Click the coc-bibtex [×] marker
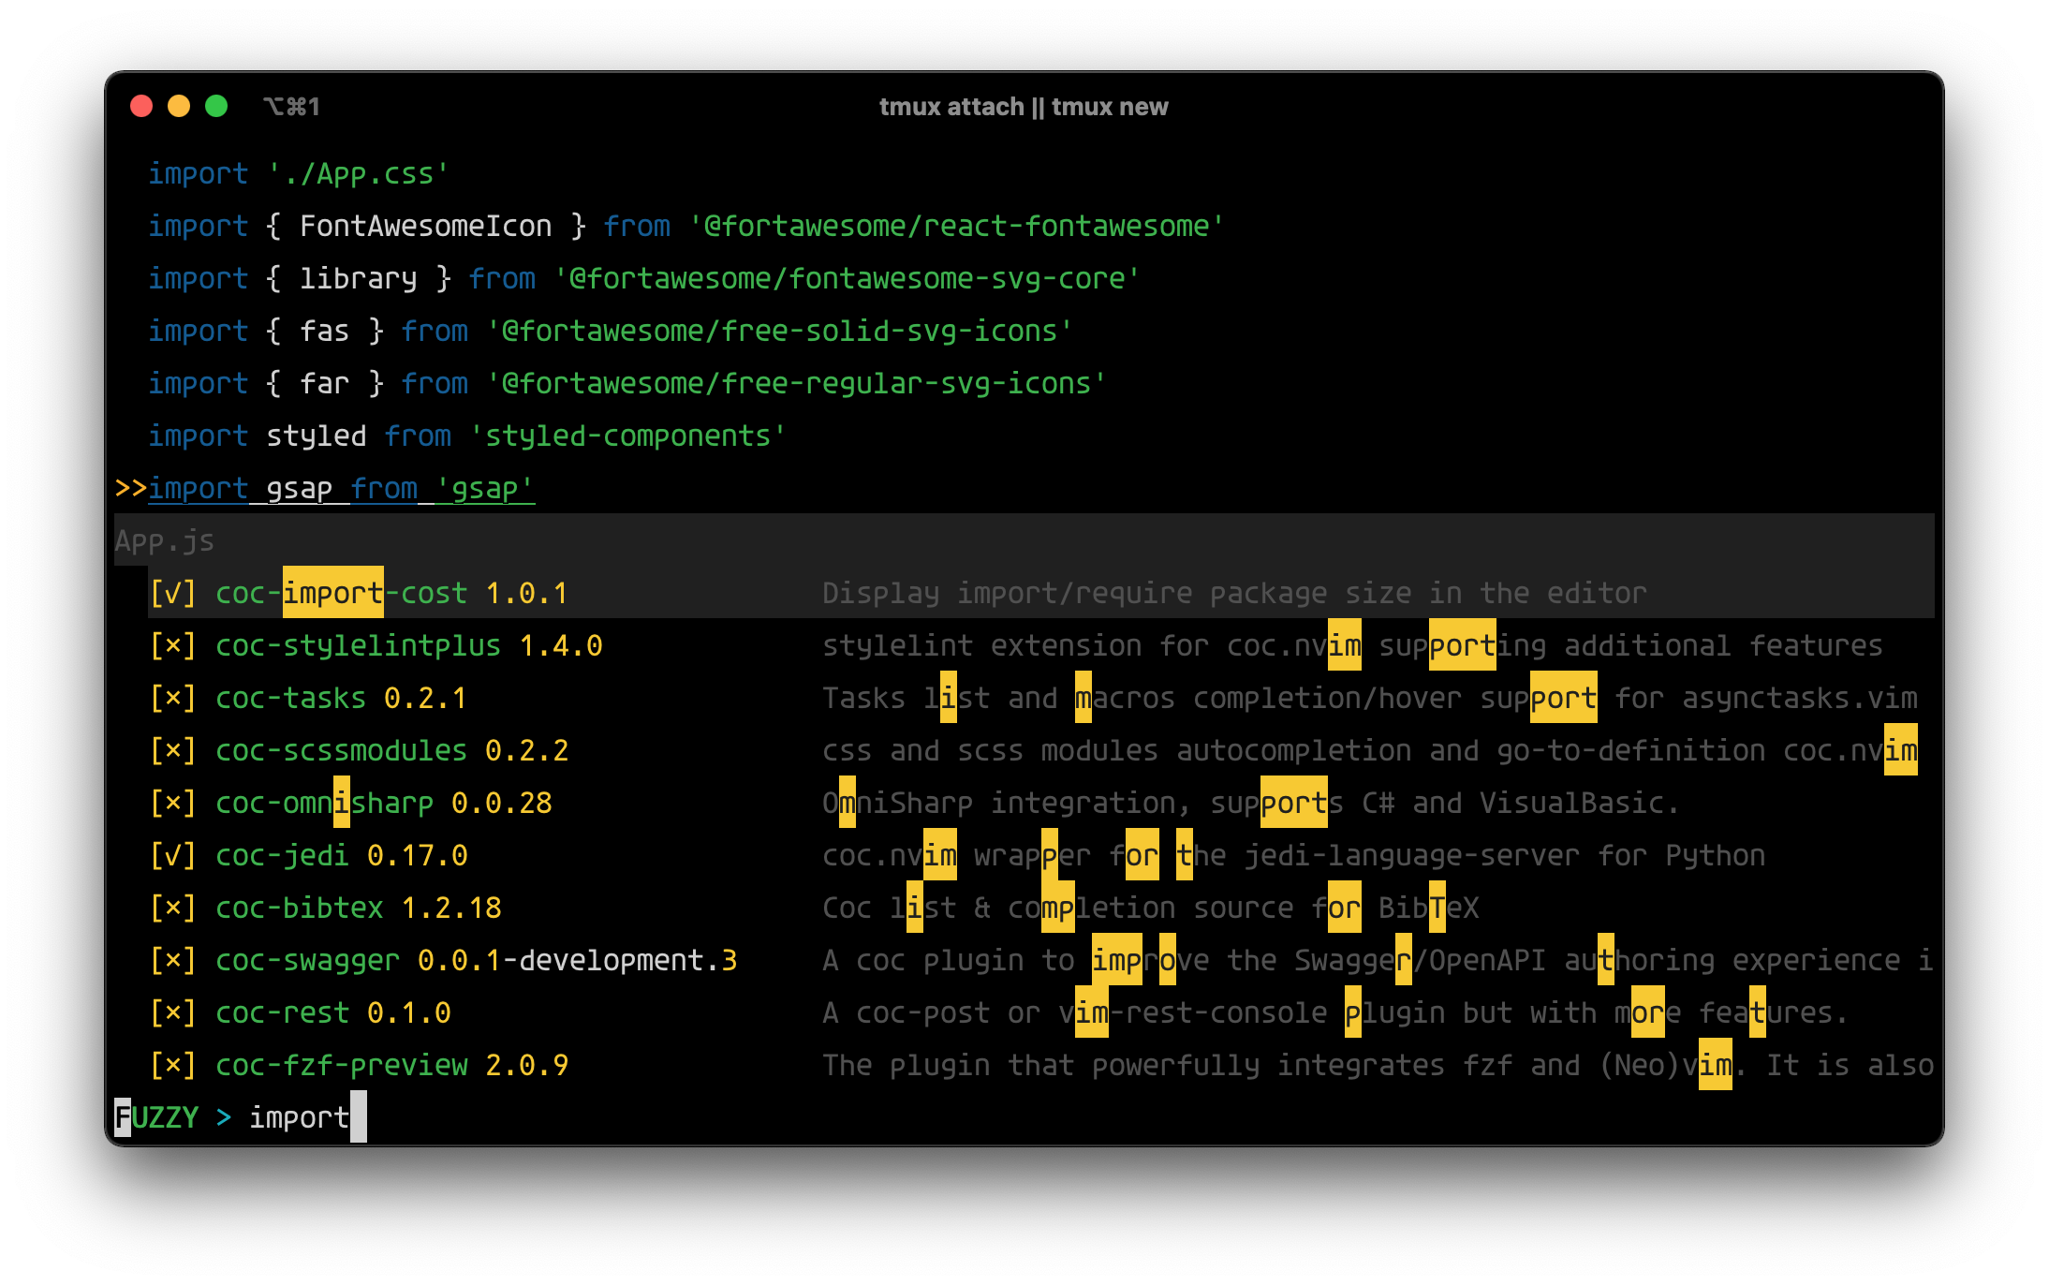The height and width of the screenshot is (1285, 2049). 173,908
